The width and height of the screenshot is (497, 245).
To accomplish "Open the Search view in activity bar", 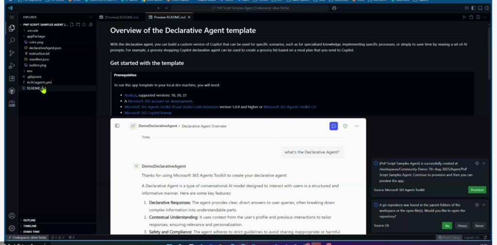I will point(12,41).
